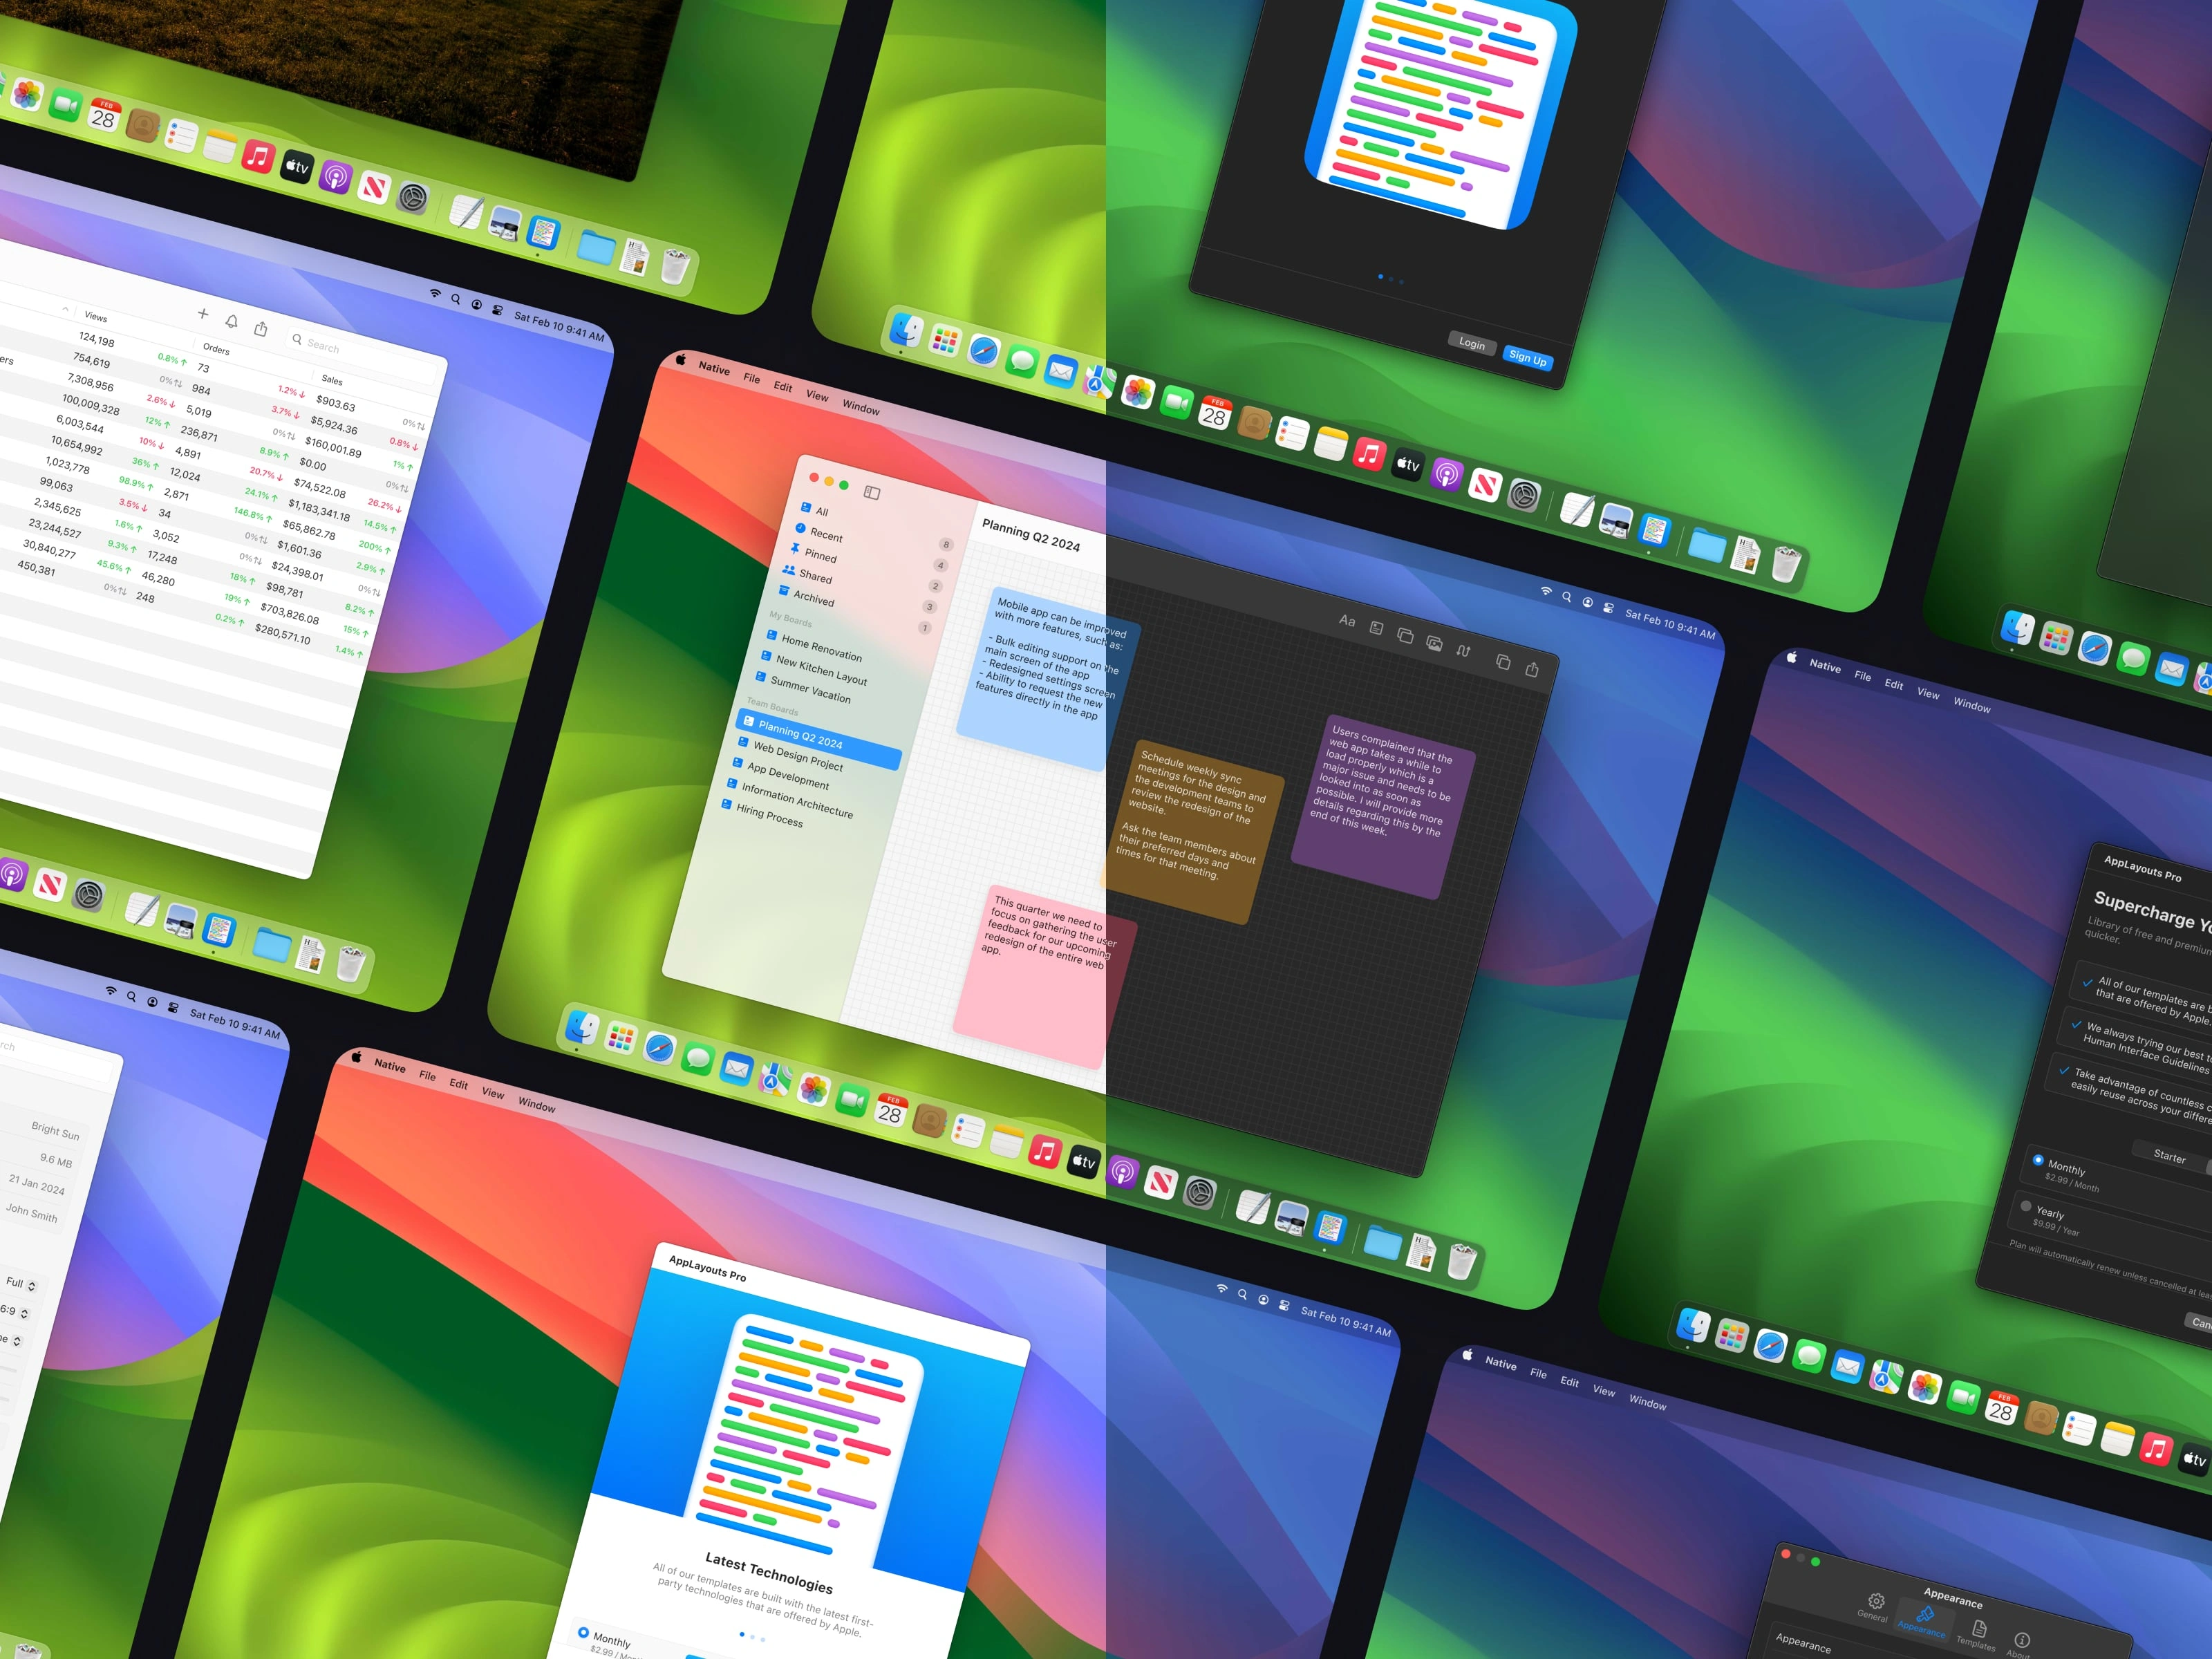Image resolution: width=2212 pixels, height=1659 pixels.
Task: Open the Hiring Process board
Action: click(x=769, y=816)
